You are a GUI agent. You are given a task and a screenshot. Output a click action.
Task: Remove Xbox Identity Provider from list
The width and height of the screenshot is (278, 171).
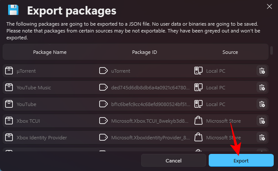pos(262,138)
